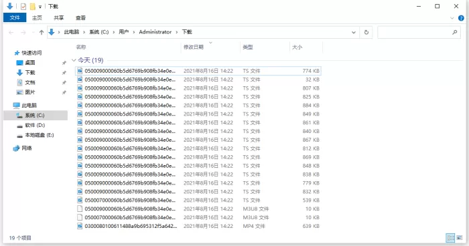Click file icon of the 539 KB TS file
The width and height of the screenshot is (469, 246).
(x=80, y=200)
